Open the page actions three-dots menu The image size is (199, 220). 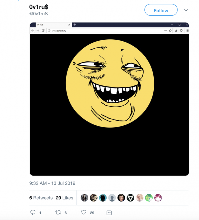tap(166, 30)
